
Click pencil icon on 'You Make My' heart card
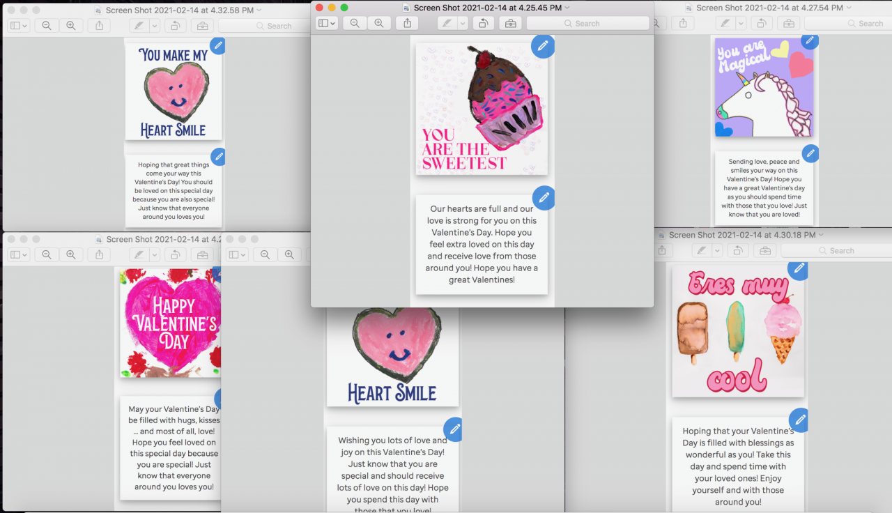218,45
